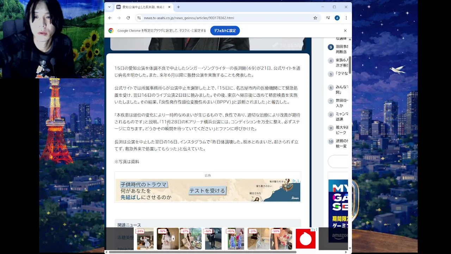This screenshot has width=451, height=254.
Task: Click テストを受ける ad button
Action: coord(207,191)
